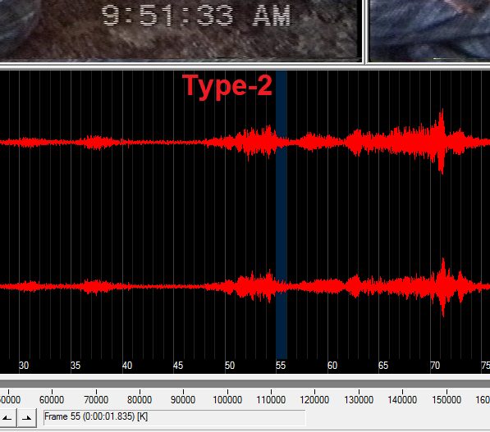Click the 100000 mark on ruler
The image size is (490, 432).
click(227, 400)
